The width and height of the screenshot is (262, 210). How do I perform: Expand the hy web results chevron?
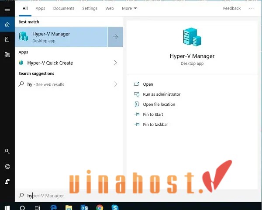tap(115, 84)
